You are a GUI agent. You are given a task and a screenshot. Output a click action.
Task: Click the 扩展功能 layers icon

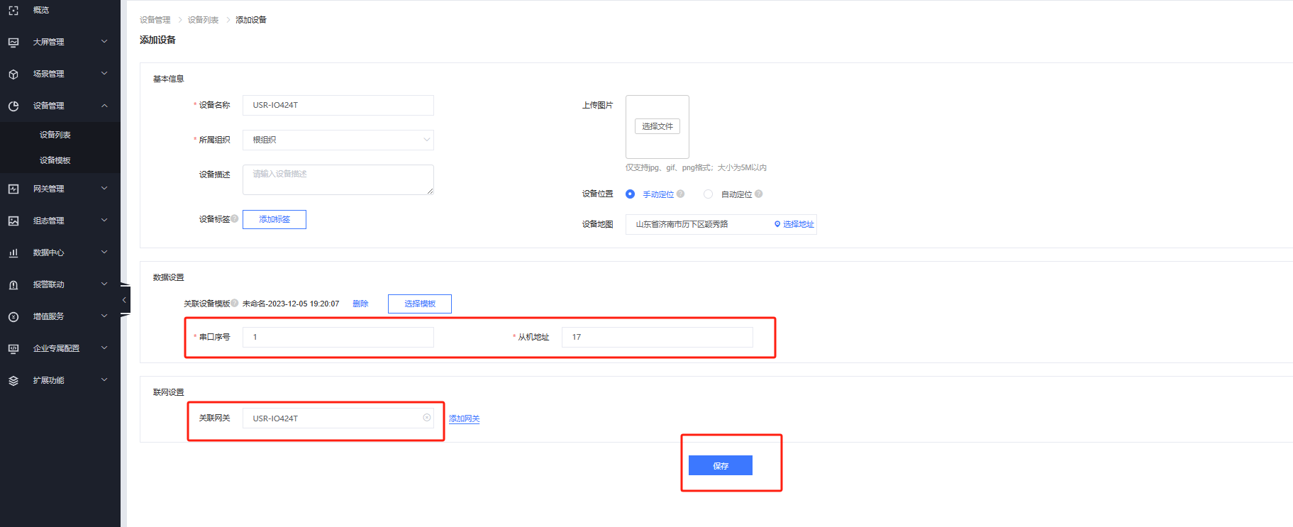[x=13, y=381]
